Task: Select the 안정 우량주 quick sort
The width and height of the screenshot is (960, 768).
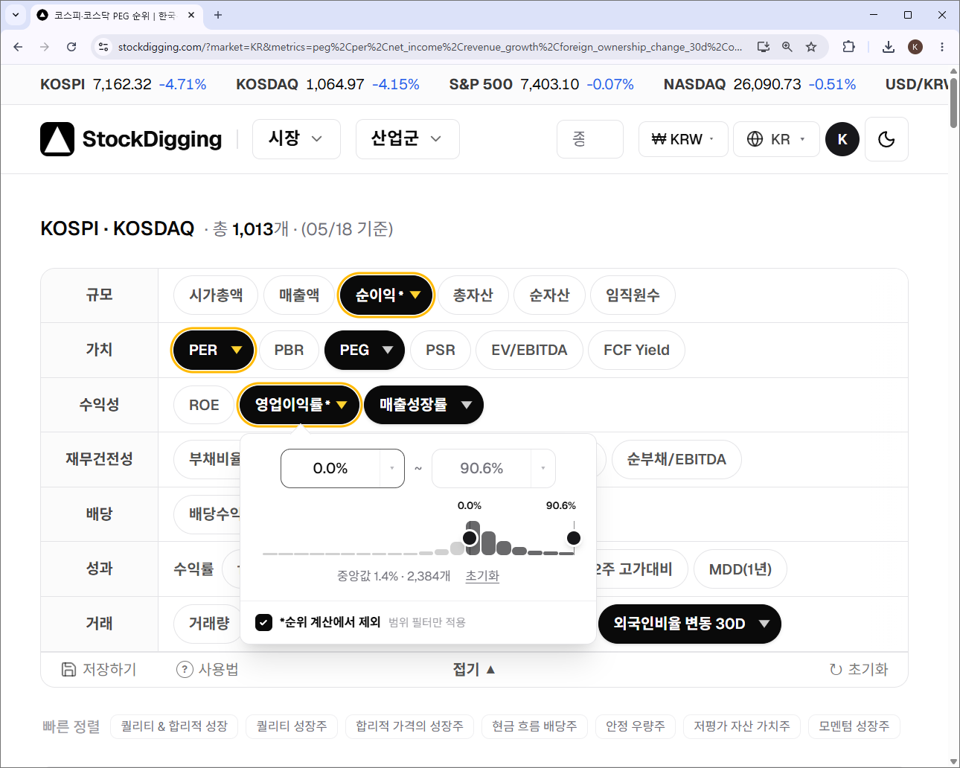Action: point(636,726)
